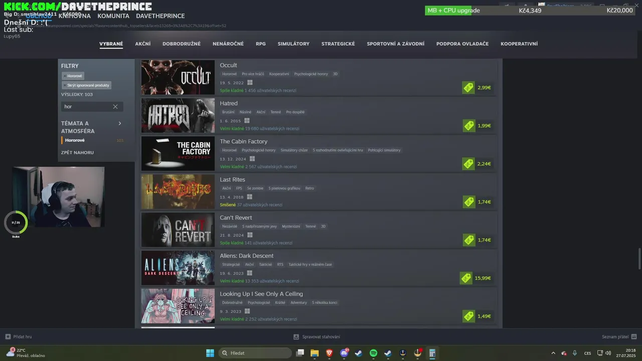642x361 pixels.
Task: Remove the Hororové filter chip
Action: [73, 76]
